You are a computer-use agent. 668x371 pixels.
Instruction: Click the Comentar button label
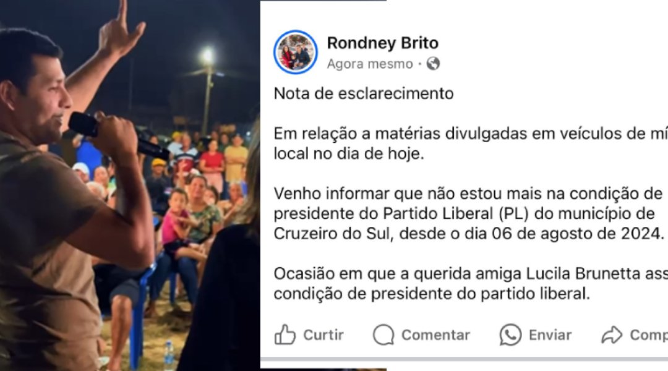[435, 335]
